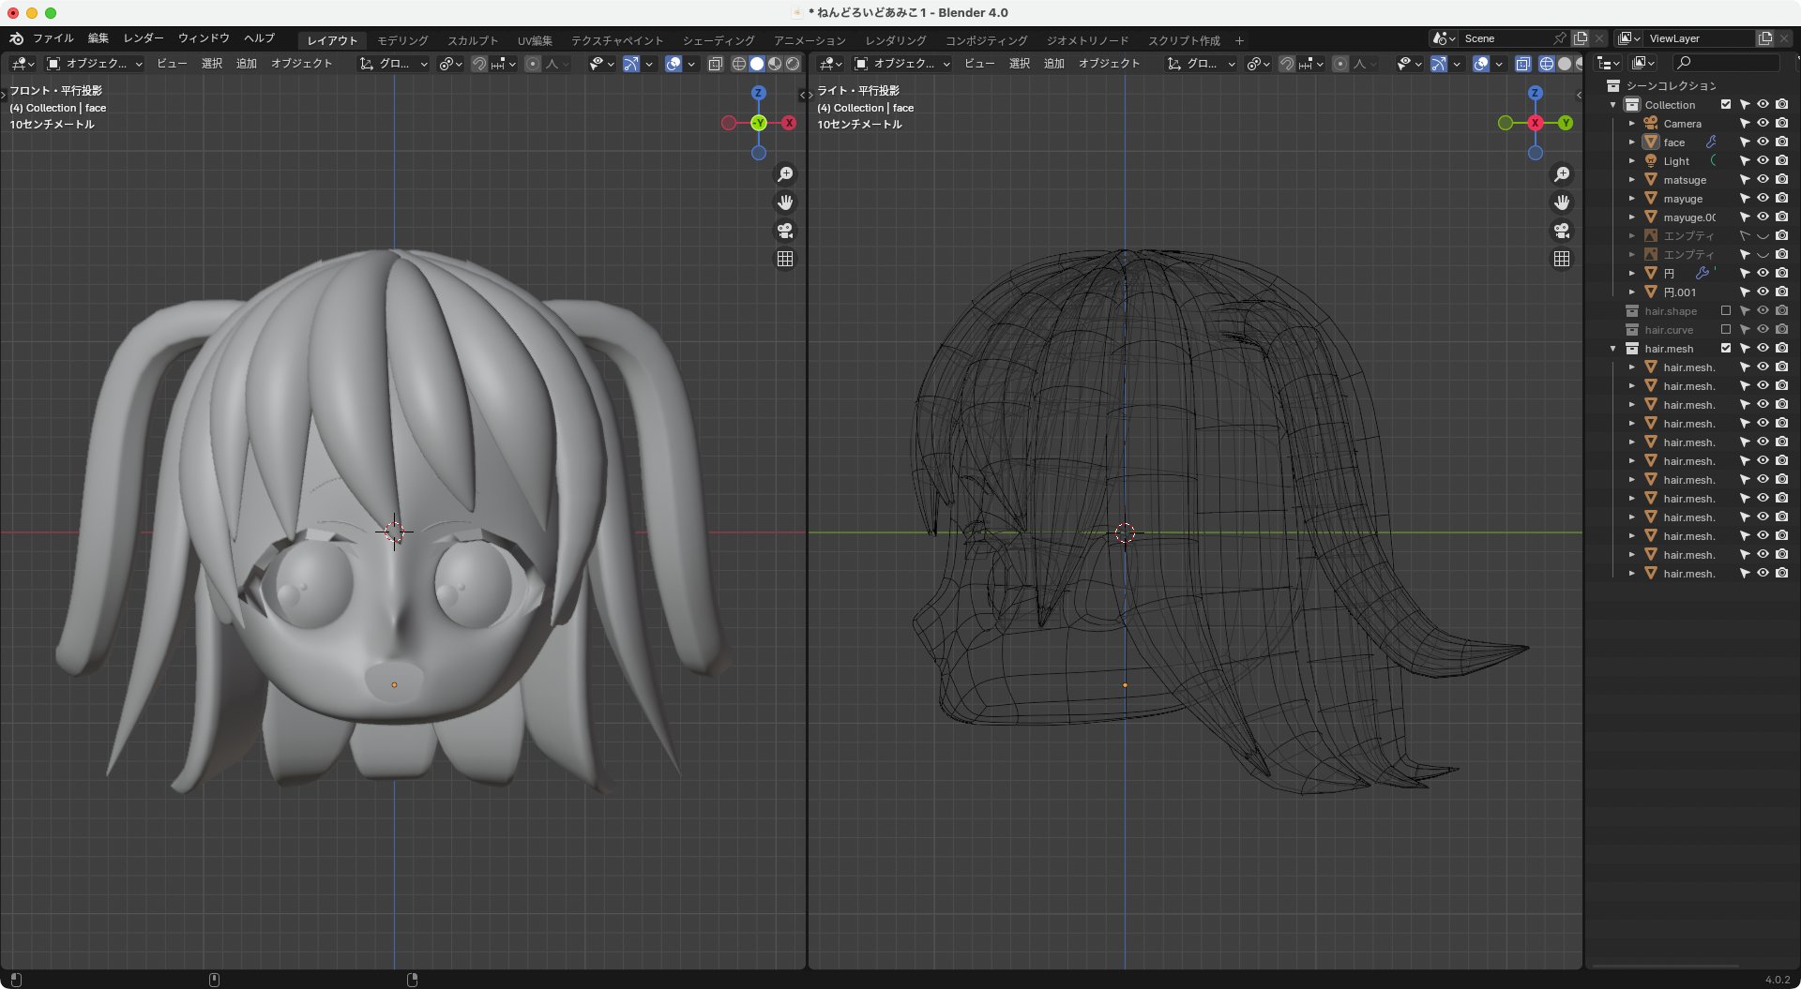The width and height of the screenshot is (1801, 989).
Task: Click the outliner search field magnifier
Action: point(1684,63)
